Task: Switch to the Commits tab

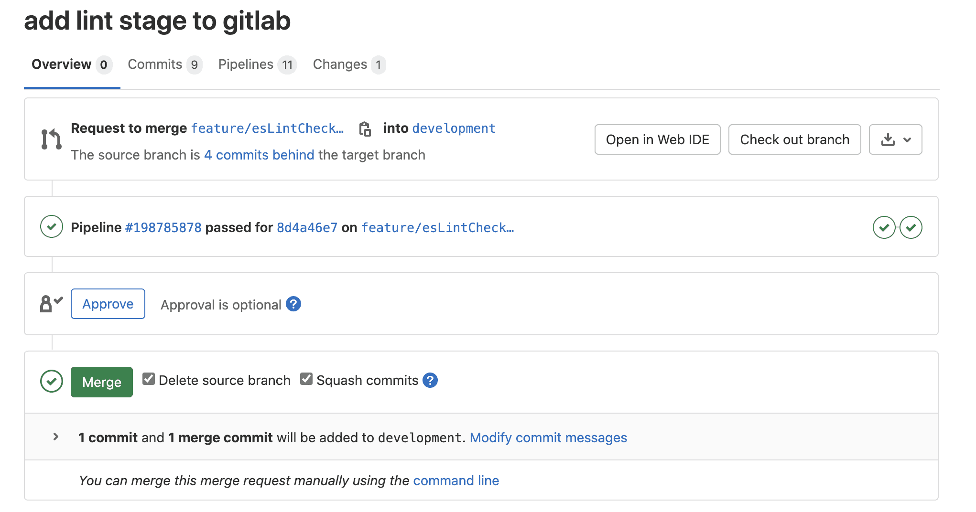Action: [164, 64]
